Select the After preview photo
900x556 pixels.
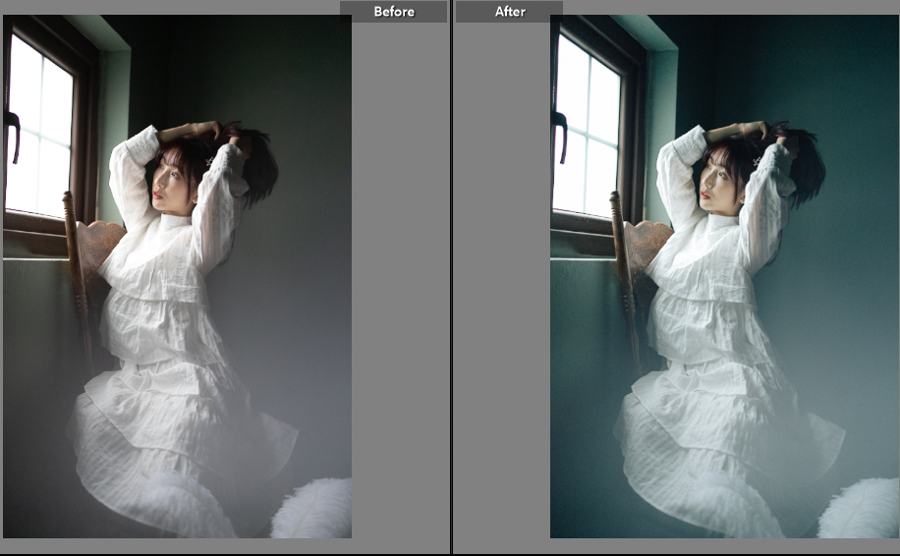(x=724, y=275)
